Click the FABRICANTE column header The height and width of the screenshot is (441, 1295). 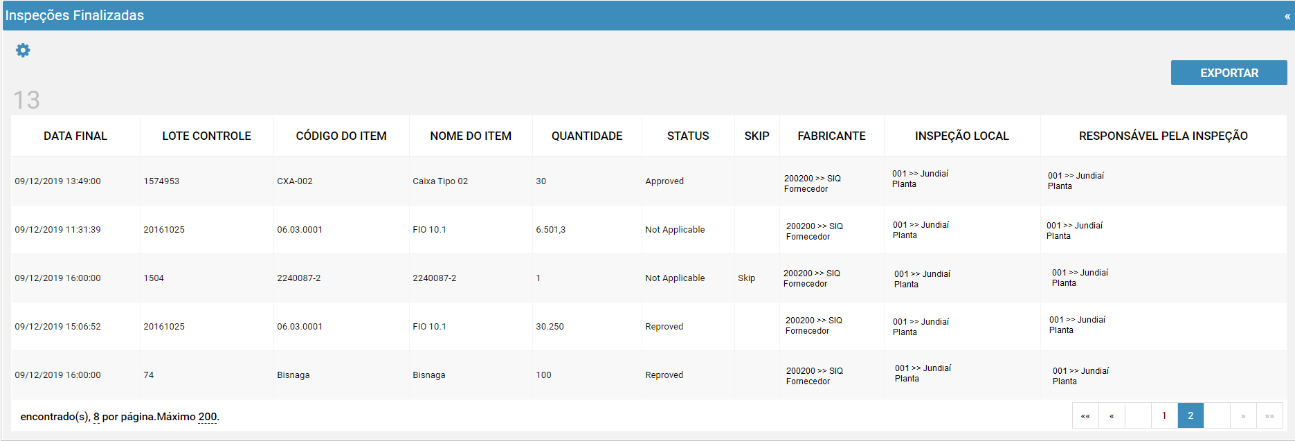coord(831,136)
